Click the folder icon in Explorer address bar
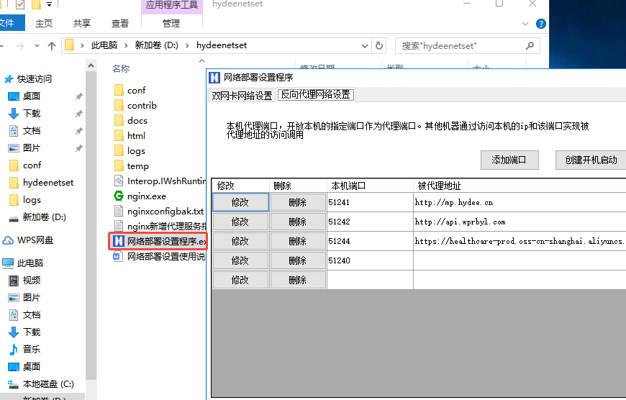The width and height of the screenshot is (626, 400). click(70, 45)
